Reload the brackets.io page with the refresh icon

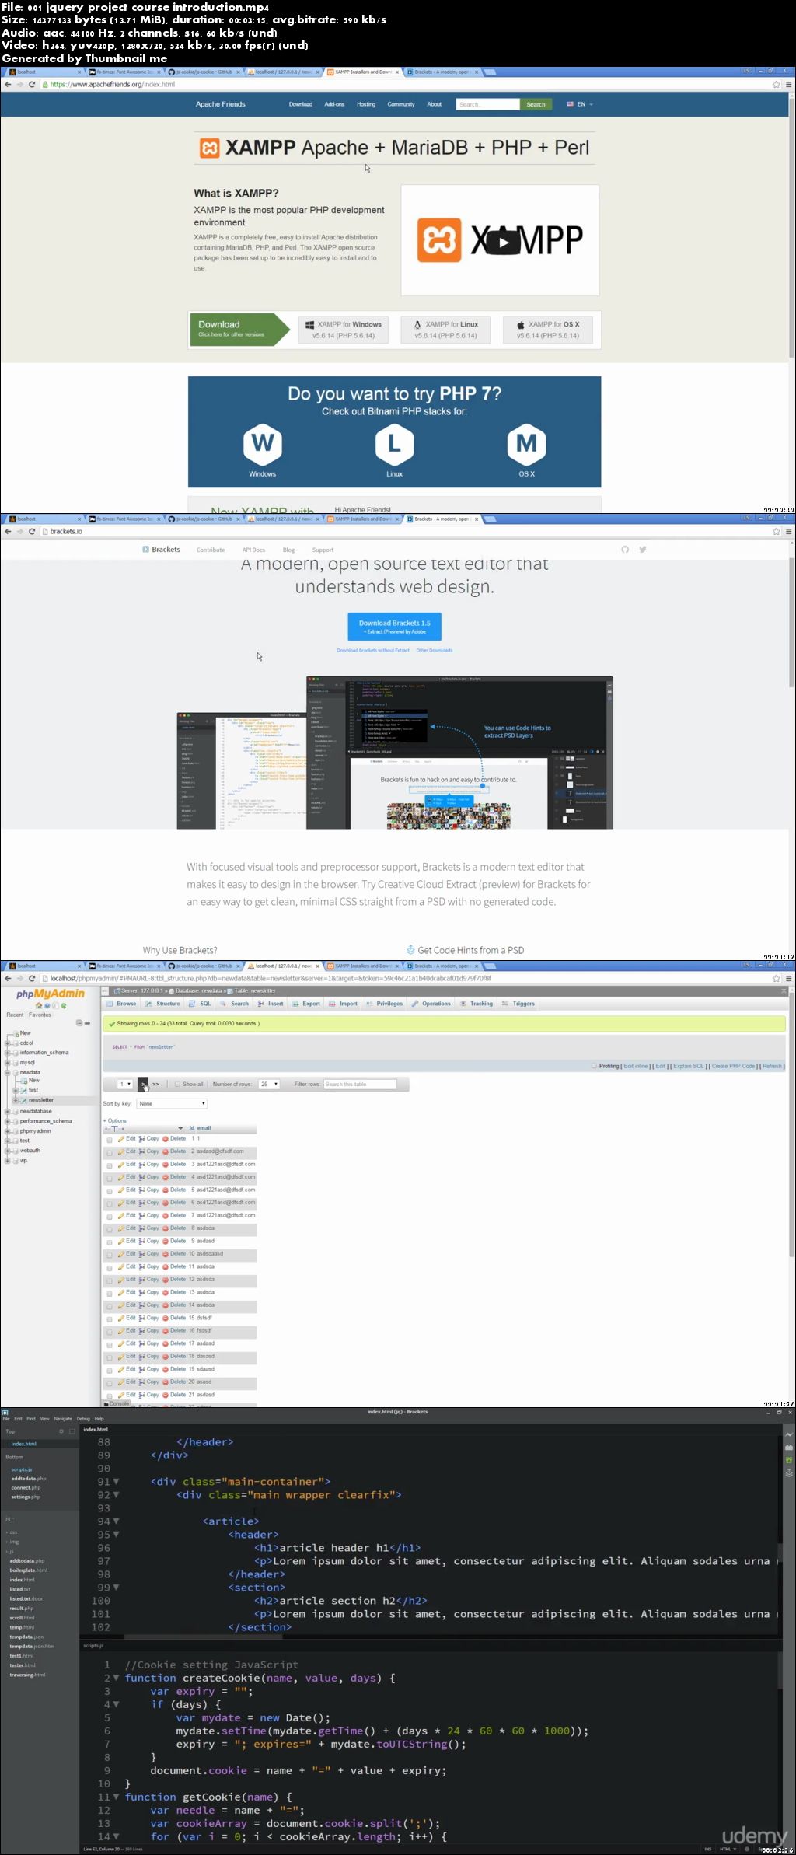click(x=32, y=531)
